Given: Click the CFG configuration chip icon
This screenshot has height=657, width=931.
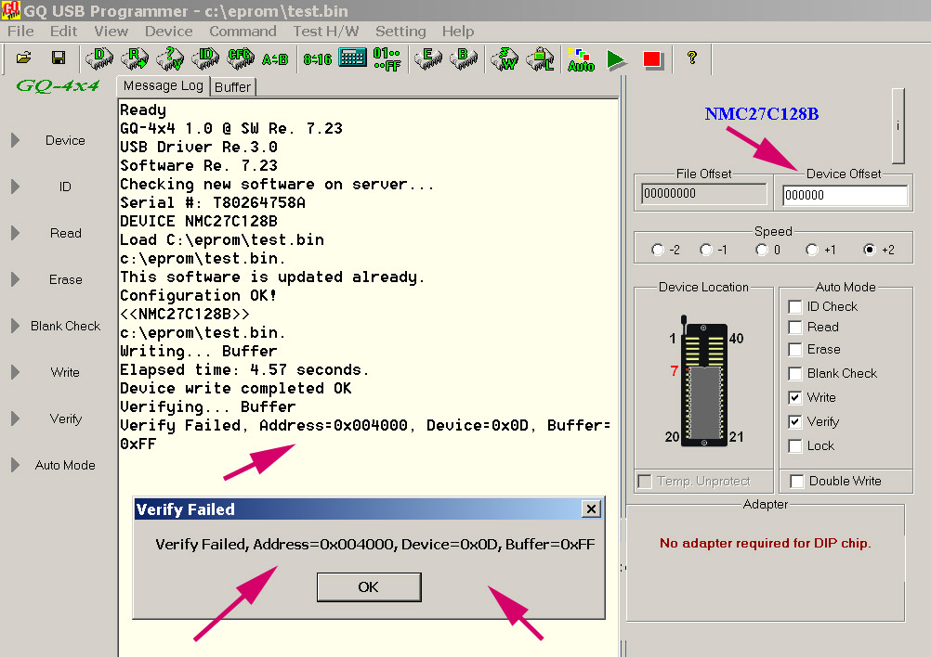Looking at the screenshot, I should click(x=240, y=58).
